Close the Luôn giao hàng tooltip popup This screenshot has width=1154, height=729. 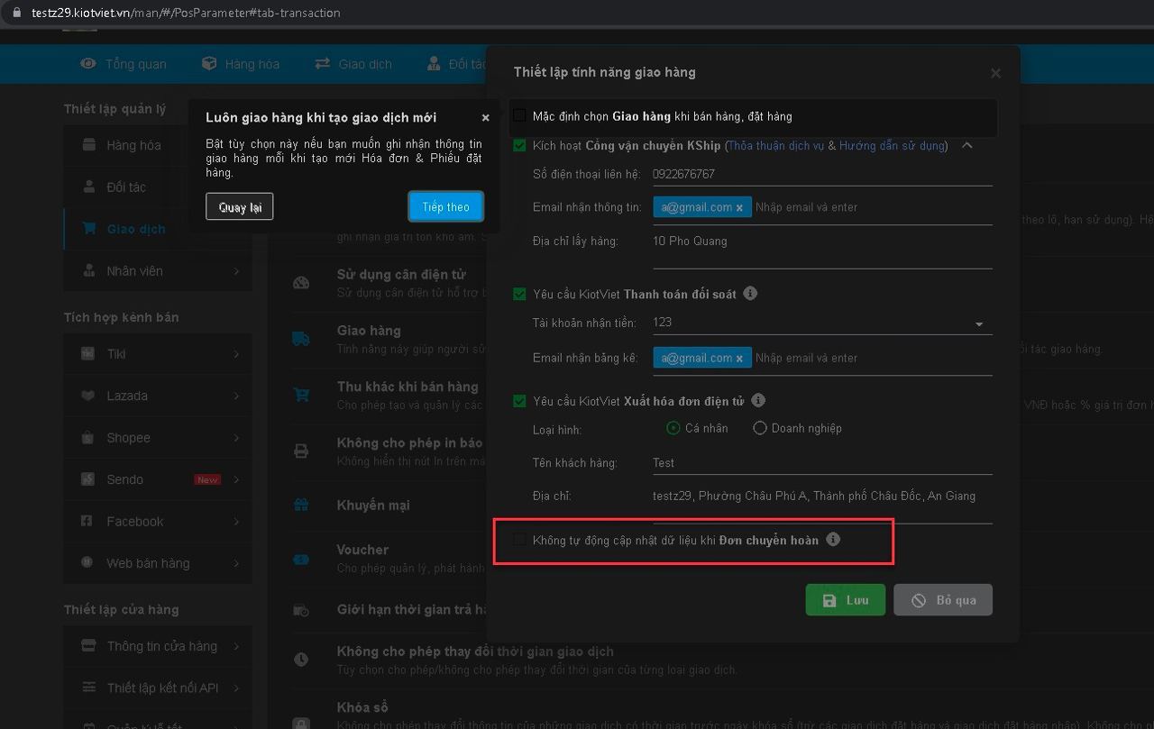[486, 117]
